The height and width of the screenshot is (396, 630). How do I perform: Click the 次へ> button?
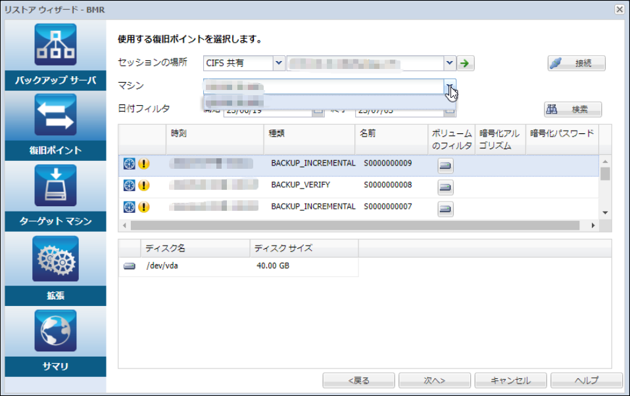pyautogui.click(x=434, y=380)
